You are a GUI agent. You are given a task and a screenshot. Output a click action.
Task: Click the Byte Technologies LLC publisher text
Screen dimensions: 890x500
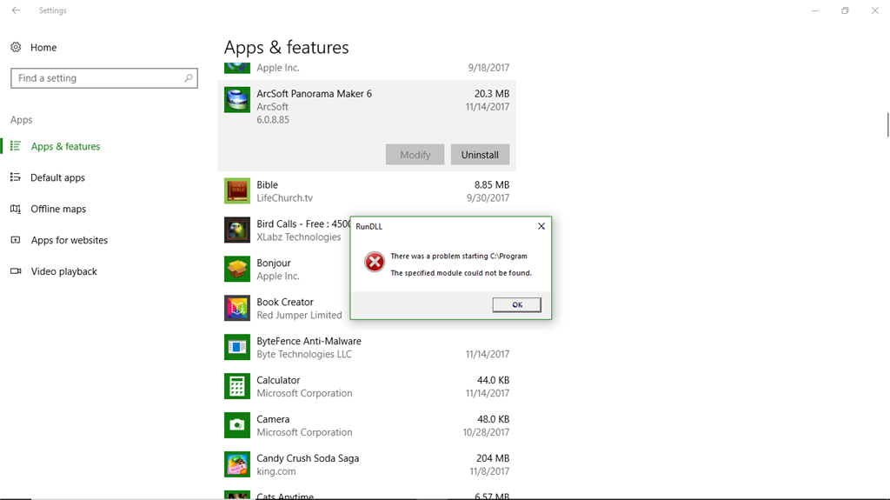(x=304, y=354)
